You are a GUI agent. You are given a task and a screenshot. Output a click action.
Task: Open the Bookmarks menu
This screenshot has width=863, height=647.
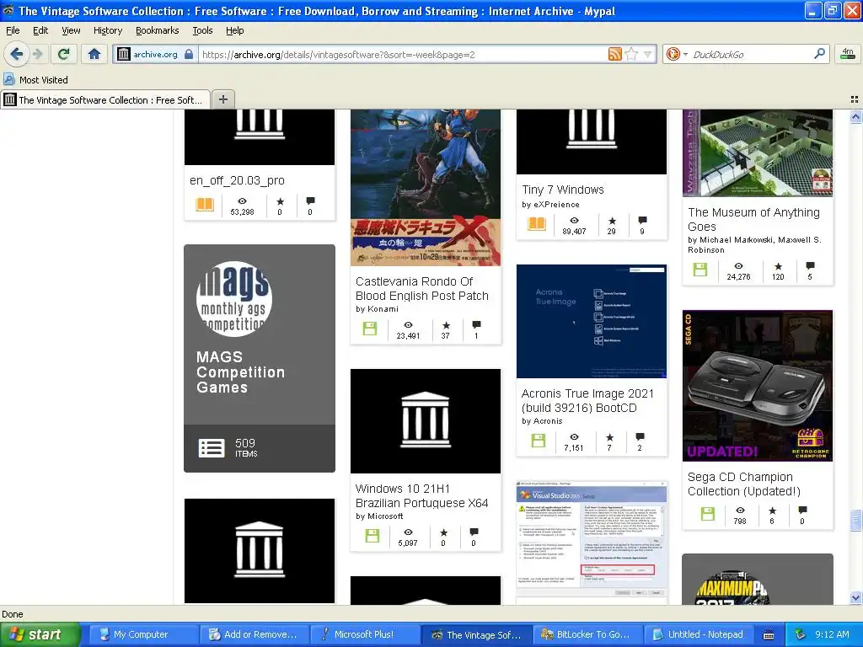pos(158,30)
